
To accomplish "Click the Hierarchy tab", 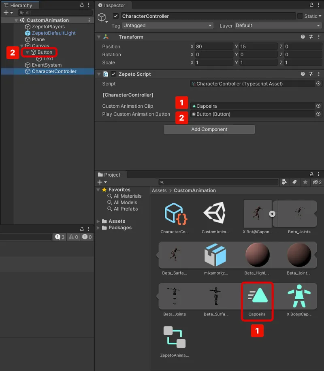I will (20, 5).
